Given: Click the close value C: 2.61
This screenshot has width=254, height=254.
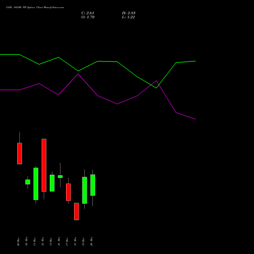Looking at the screenshot, I should point(88,13).
